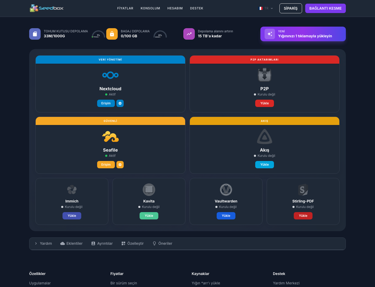Click the Kavita book icon
Image resolution: width=375 pixels, height=287 pixels.
(x=149, y=190)
